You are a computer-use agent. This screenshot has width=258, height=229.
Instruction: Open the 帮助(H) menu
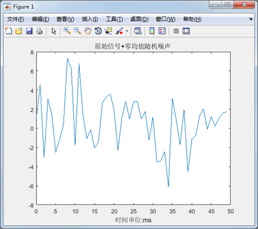[x=192, y=19]
